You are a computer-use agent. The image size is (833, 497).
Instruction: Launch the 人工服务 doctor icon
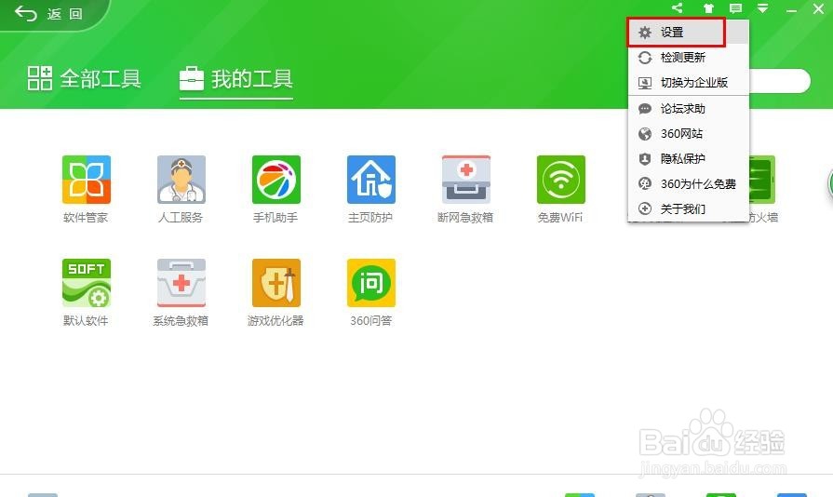click(x=181, y=180)
